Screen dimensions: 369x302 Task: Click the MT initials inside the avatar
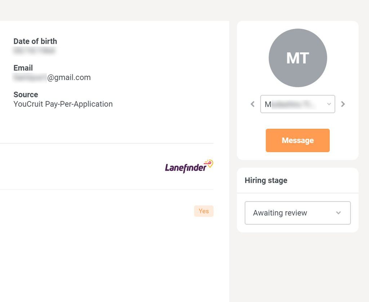(x=297, y=58)
